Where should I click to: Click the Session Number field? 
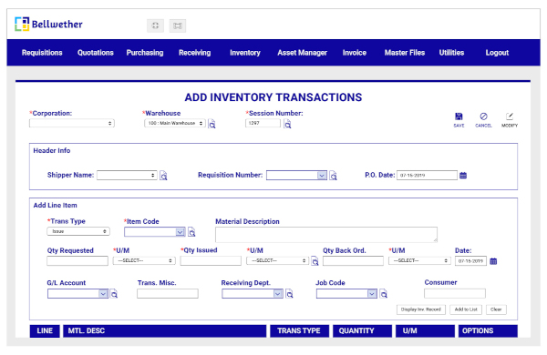point(263,123)
